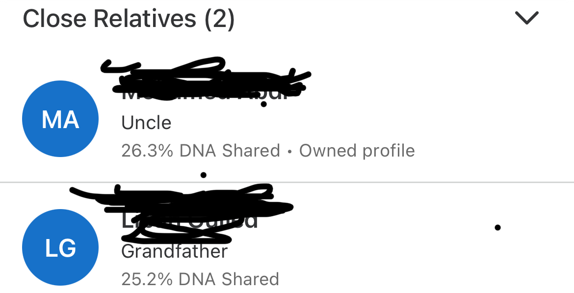Tap the bullet separator before Owned profile
Screen dimensions: 574x293
[289, 151]
